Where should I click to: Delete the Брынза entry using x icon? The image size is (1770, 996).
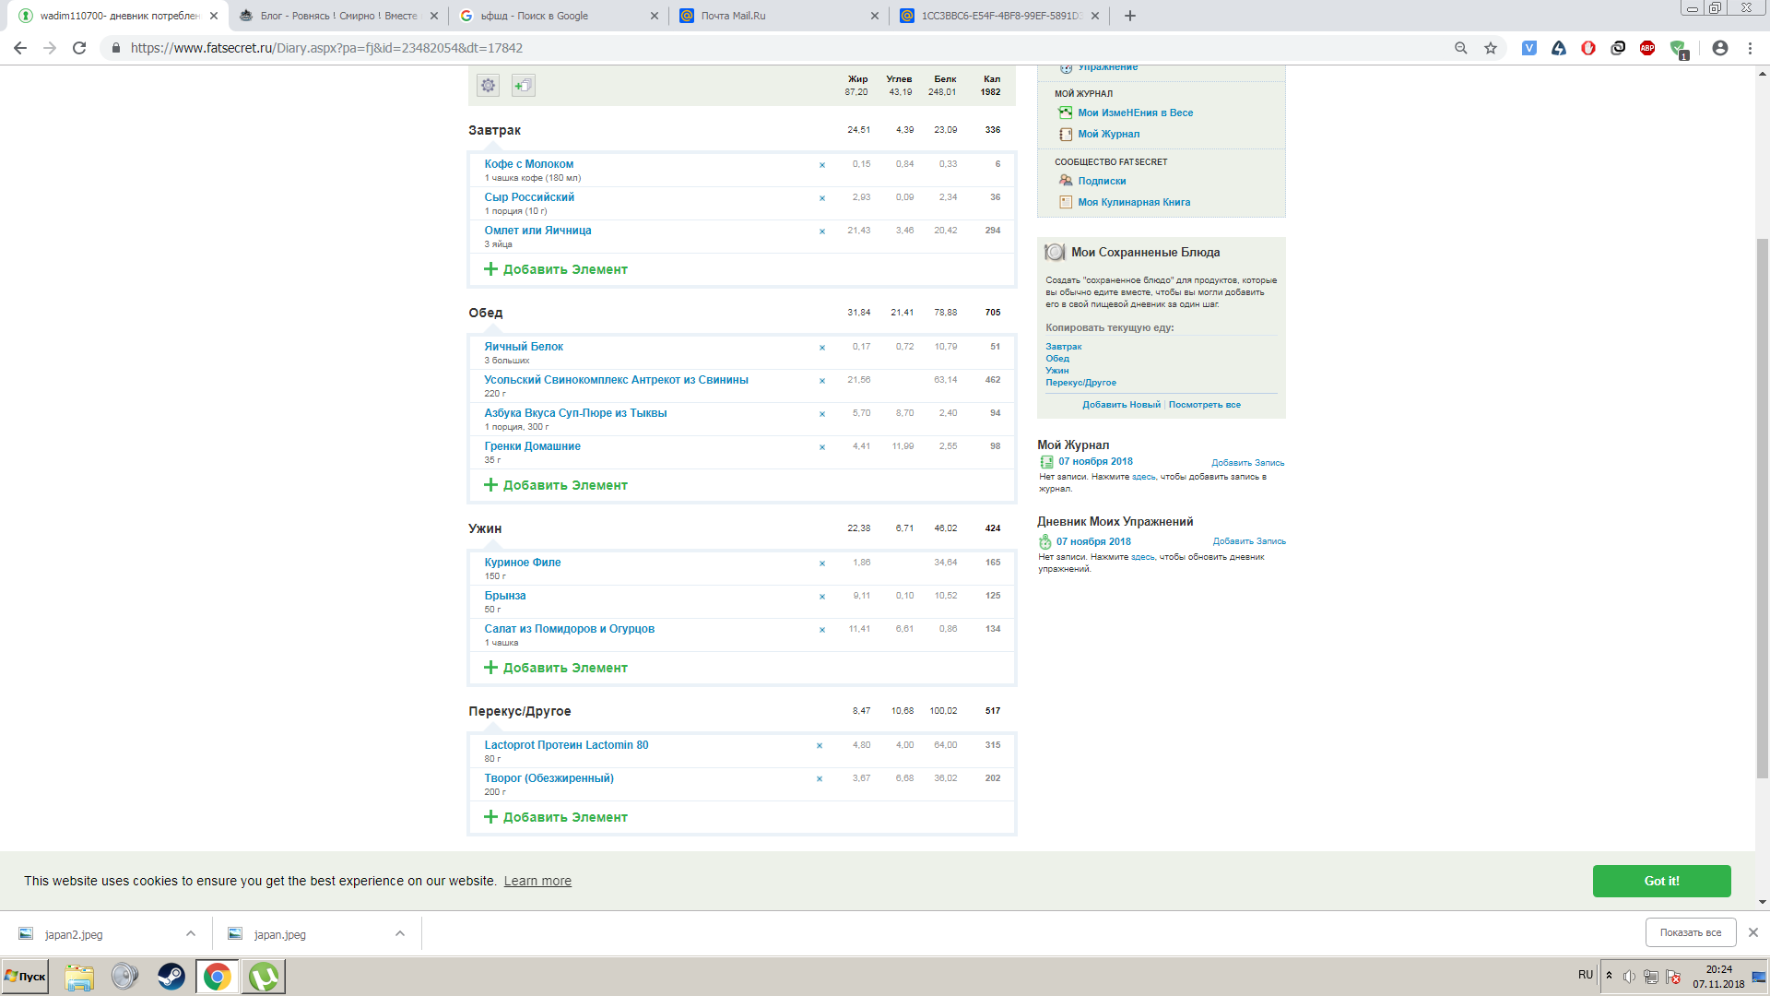tap(822, 597)
